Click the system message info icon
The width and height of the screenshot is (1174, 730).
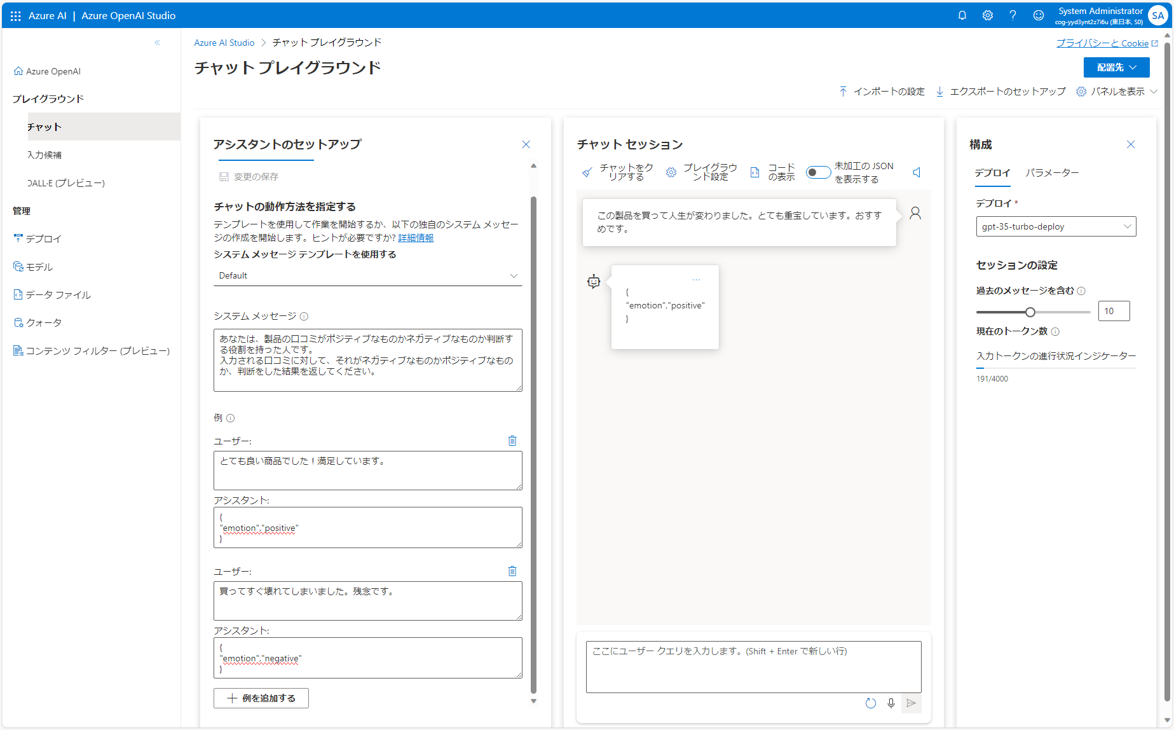coord(304,316)
